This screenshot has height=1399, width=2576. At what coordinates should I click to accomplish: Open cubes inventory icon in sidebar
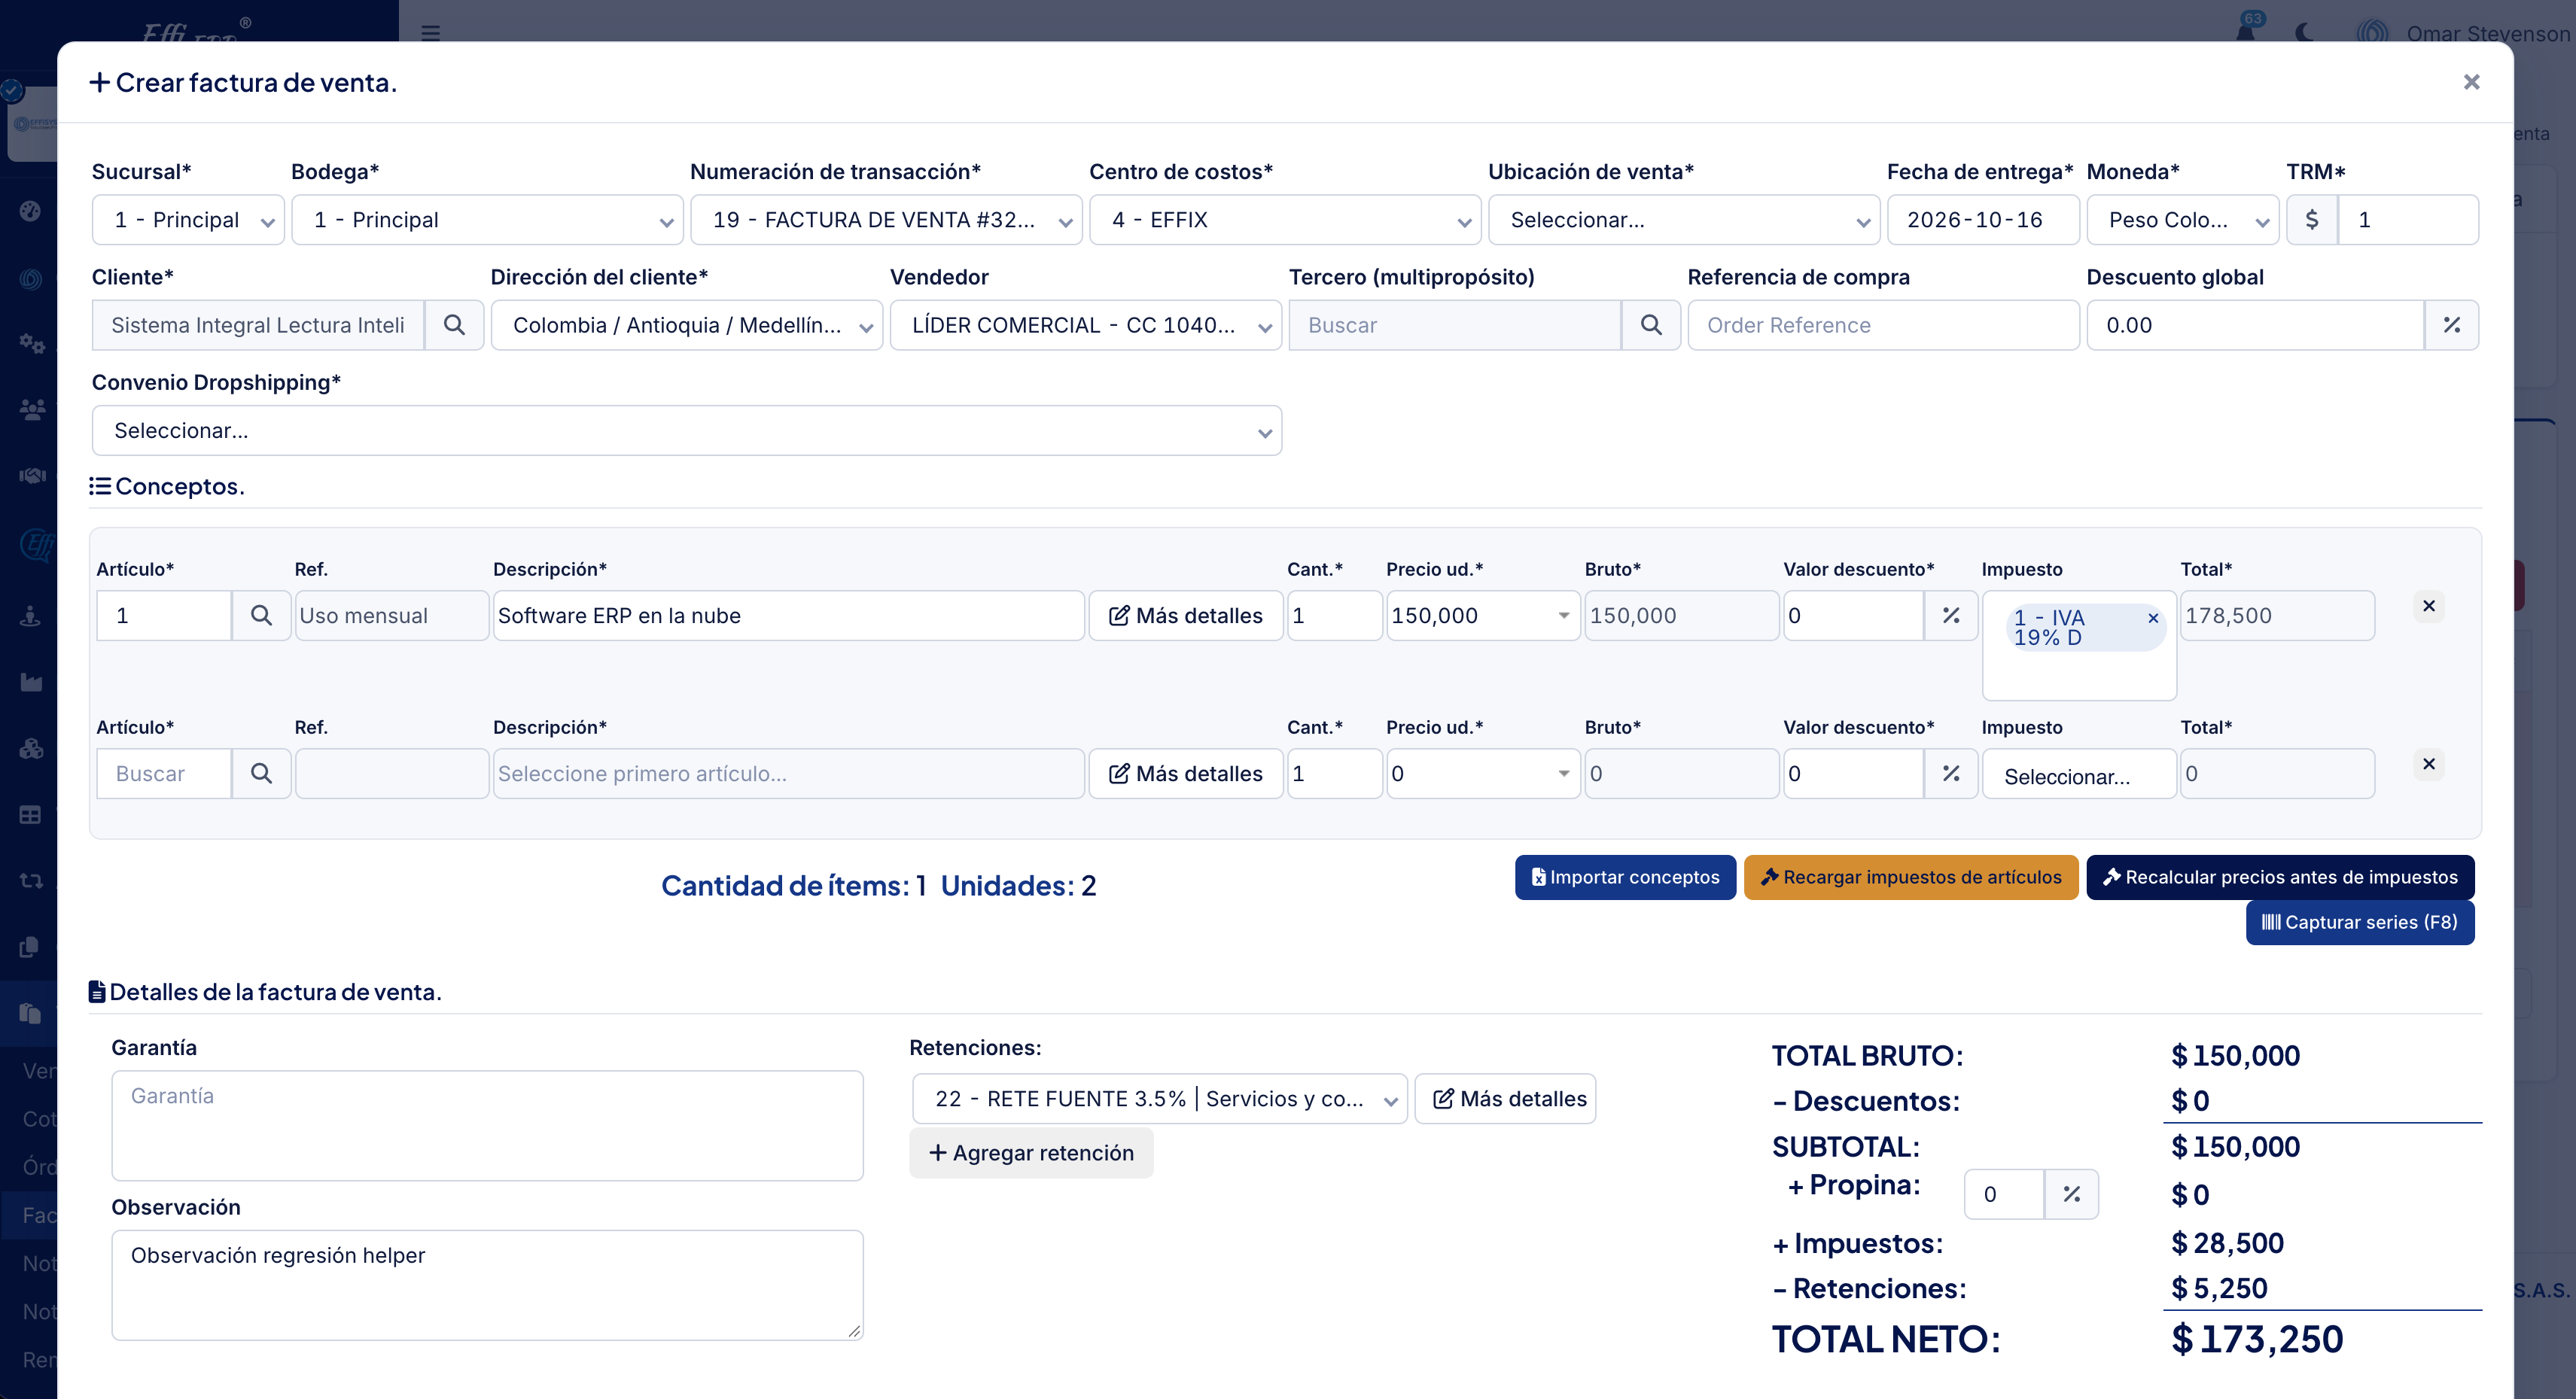(x=31, y=748)
